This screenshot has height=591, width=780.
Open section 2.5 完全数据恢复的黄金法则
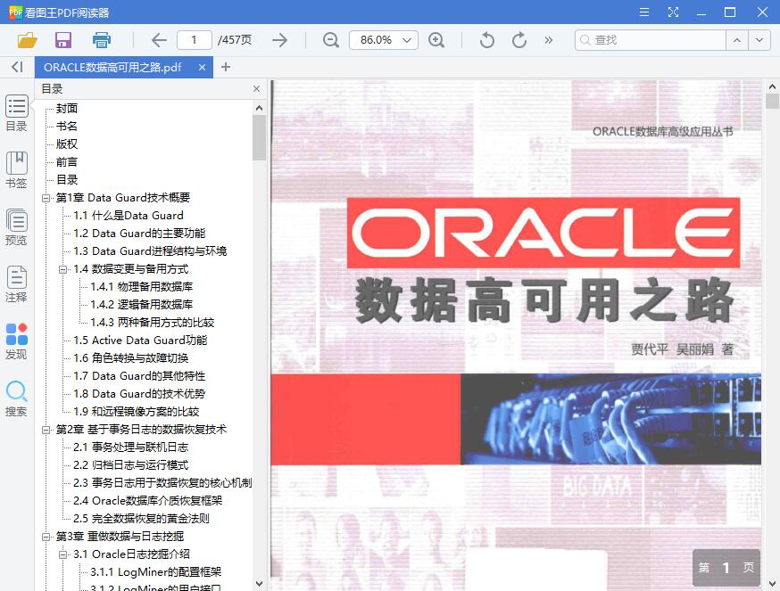click(141, 519)
